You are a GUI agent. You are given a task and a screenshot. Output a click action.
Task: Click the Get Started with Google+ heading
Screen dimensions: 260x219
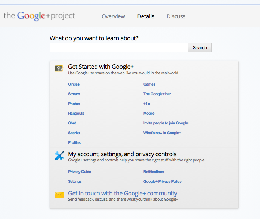[x=101, y=67]
